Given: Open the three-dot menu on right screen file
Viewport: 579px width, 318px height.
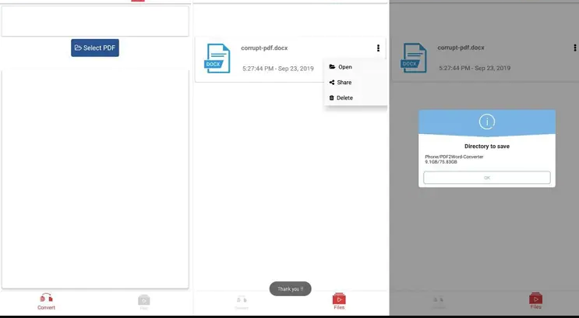Looking at the screenshot, I should 574,48.
